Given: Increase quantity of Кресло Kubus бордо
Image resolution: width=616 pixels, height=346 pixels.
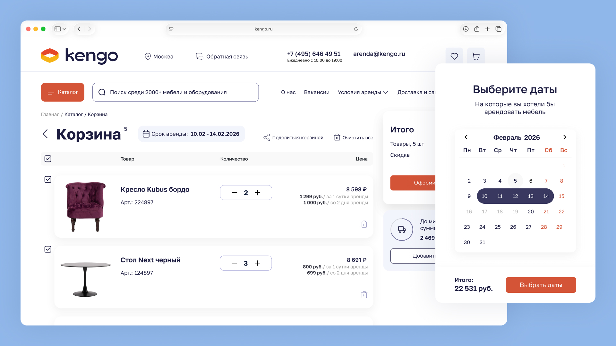Looking at the screenshot, I should [x=258, y=193].
